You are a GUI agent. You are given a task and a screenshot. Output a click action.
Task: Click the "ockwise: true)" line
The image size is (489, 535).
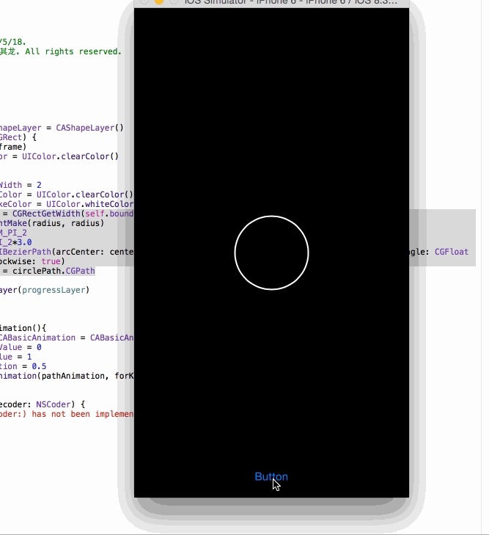click(32, 262)
